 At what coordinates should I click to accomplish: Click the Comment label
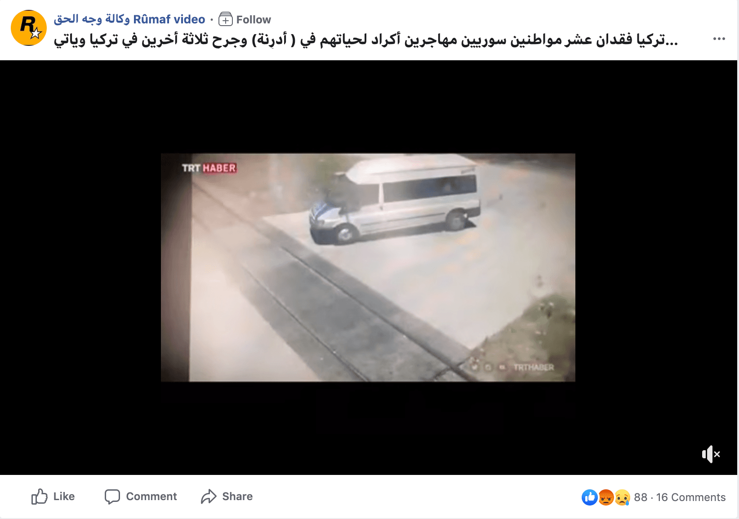click(151, 497)
